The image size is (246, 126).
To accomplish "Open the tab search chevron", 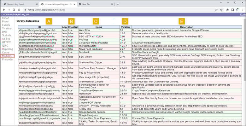I will (x=221, y=3).
